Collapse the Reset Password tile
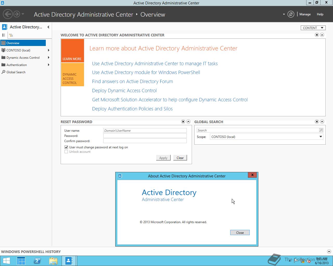Viewport: 333px width, 266px height. click(x=188, y=122)
